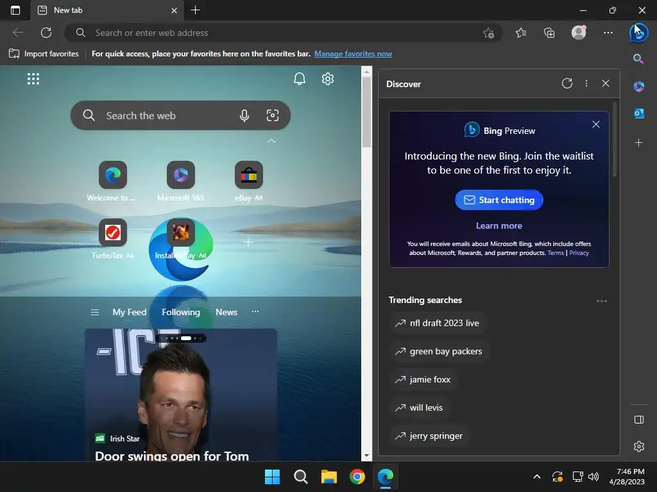Open the TurboTax ad quick link
This screenshot has height=492, width=657.
(112, 239)
